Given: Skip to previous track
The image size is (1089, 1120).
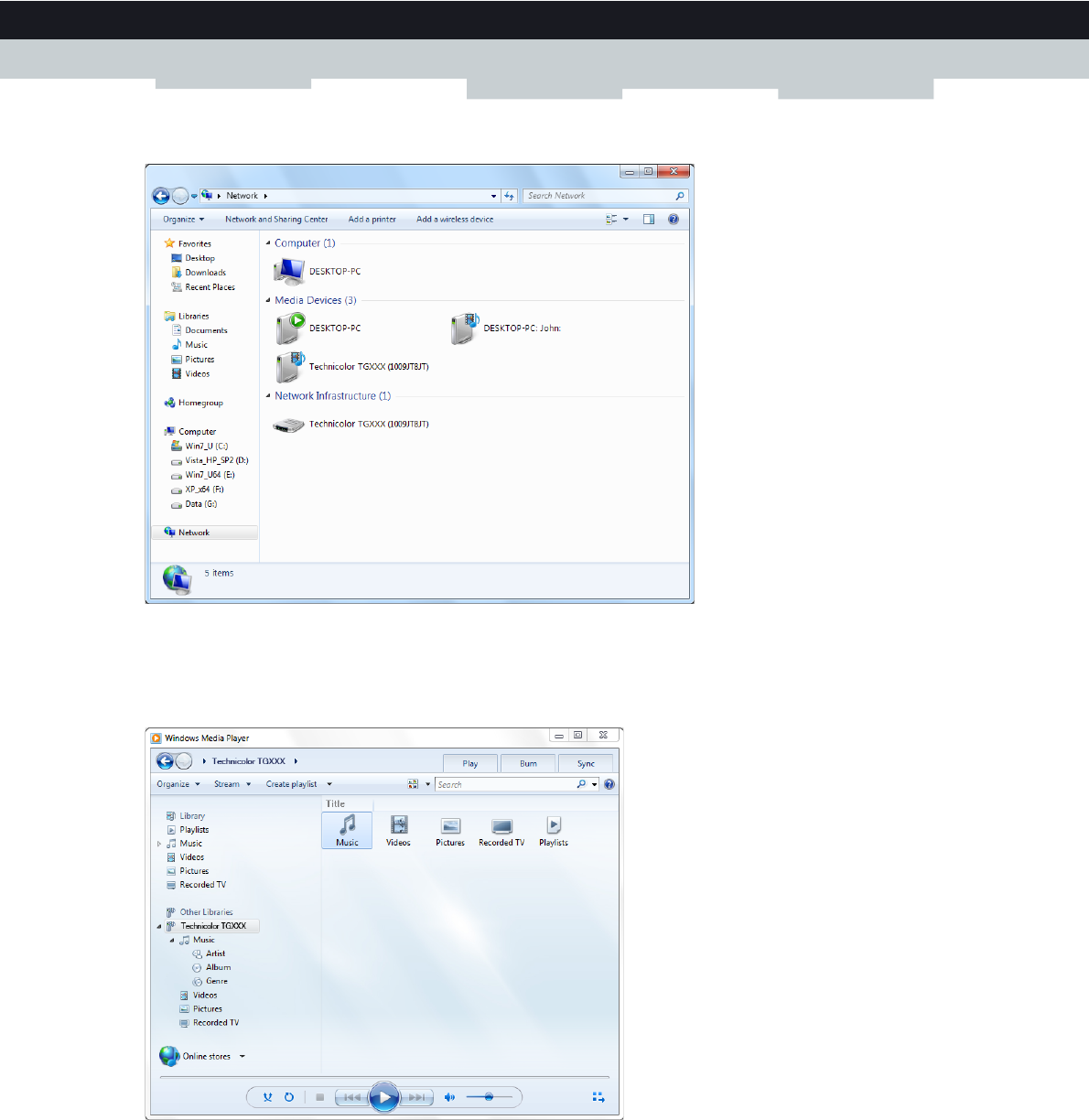Looking at the screenshot, I should (x=352, y=1097).
